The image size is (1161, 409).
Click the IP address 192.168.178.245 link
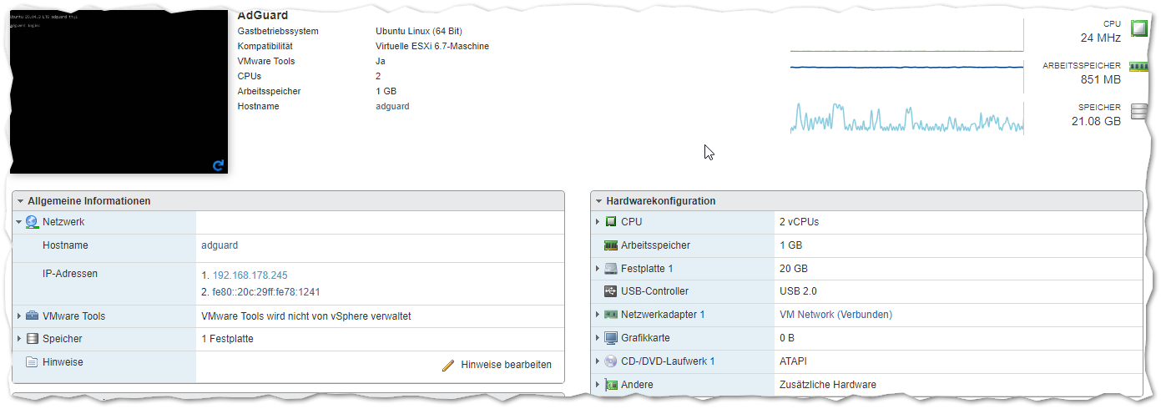tap(250, 275)
